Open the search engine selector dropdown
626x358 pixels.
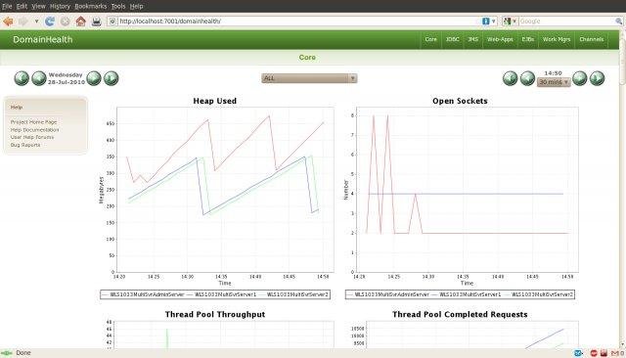(510, 22)
